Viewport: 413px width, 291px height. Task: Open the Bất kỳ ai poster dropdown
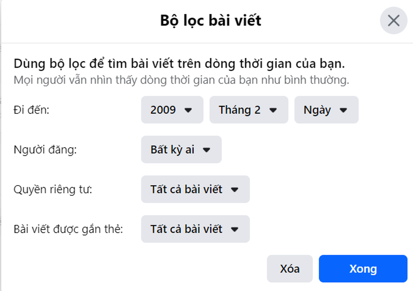(x=181, y=149)
